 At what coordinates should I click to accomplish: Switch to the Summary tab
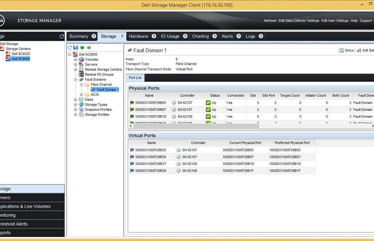[79, 36]
